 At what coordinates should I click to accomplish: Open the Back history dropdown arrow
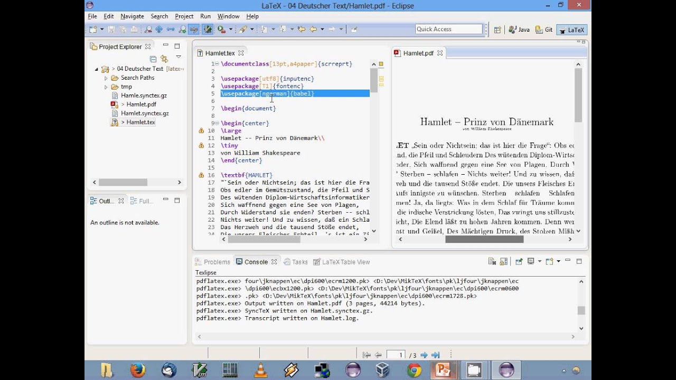coord(322,30)
